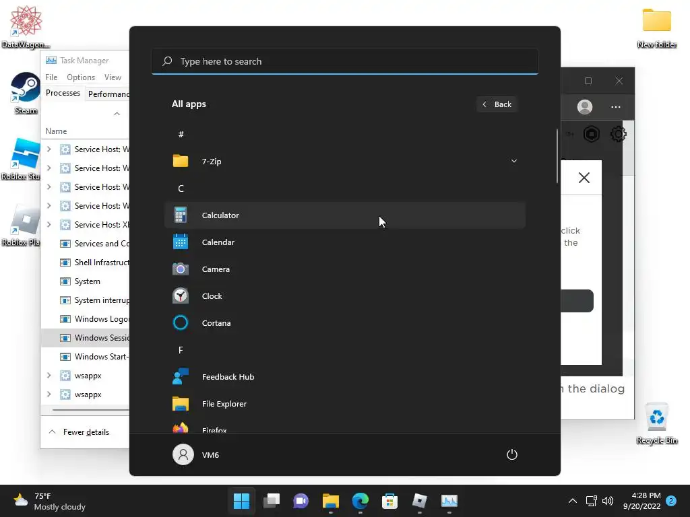690x517 pixels.
Task: Open the Clock app
Action: (344, 296)
